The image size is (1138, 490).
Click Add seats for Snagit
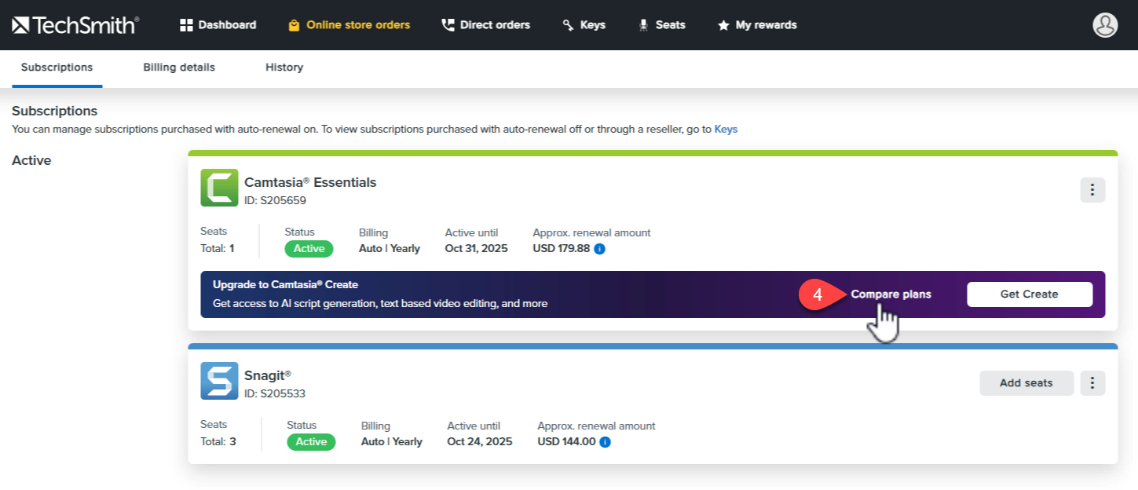click(x=1026, y=383)
